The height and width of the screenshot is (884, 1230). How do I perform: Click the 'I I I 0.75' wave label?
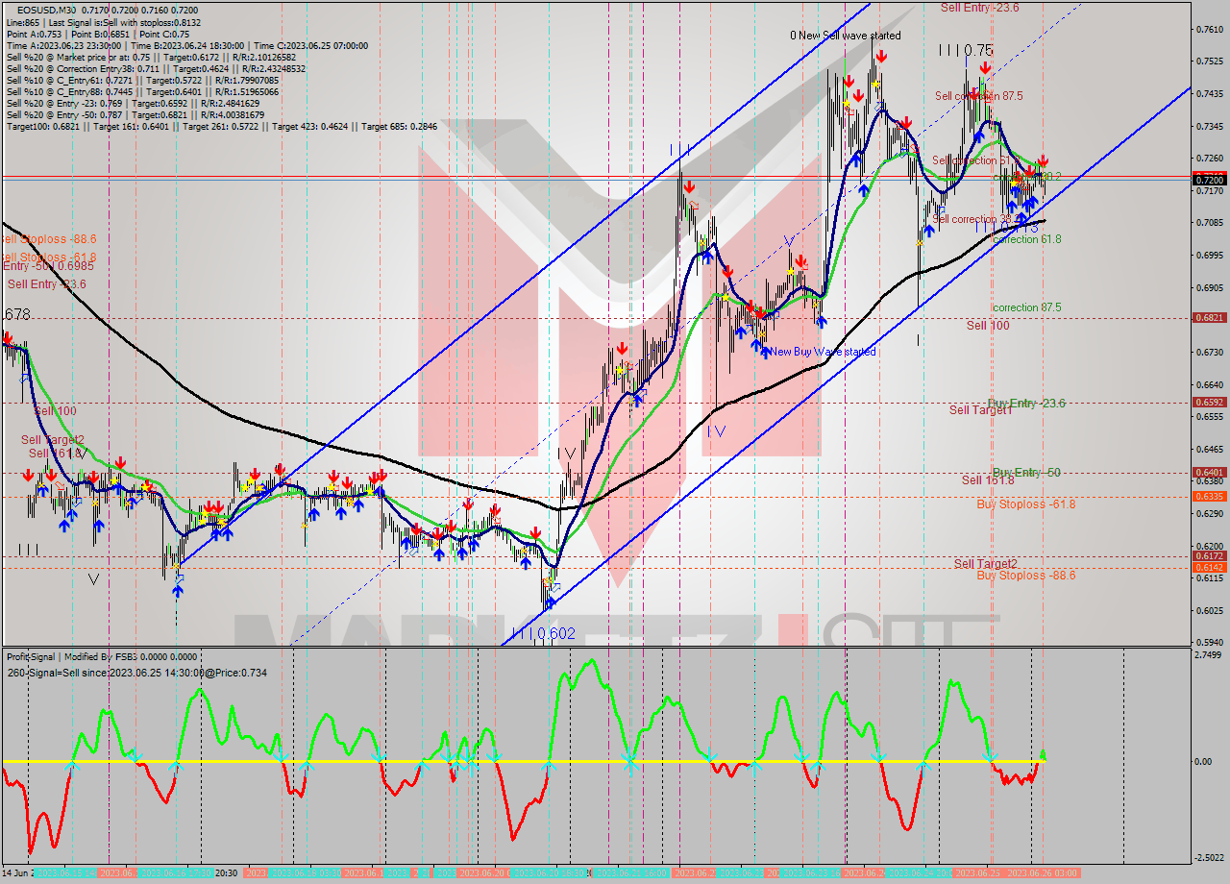point(966,50)
